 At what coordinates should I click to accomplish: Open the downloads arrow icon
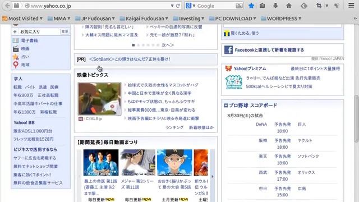[275, 6]
